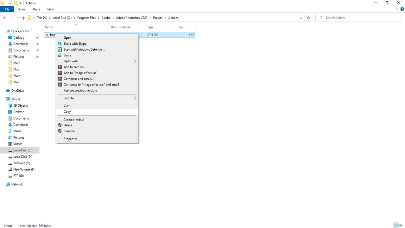
Task: Open the address bar history dropdown
Action: [301, 18]
